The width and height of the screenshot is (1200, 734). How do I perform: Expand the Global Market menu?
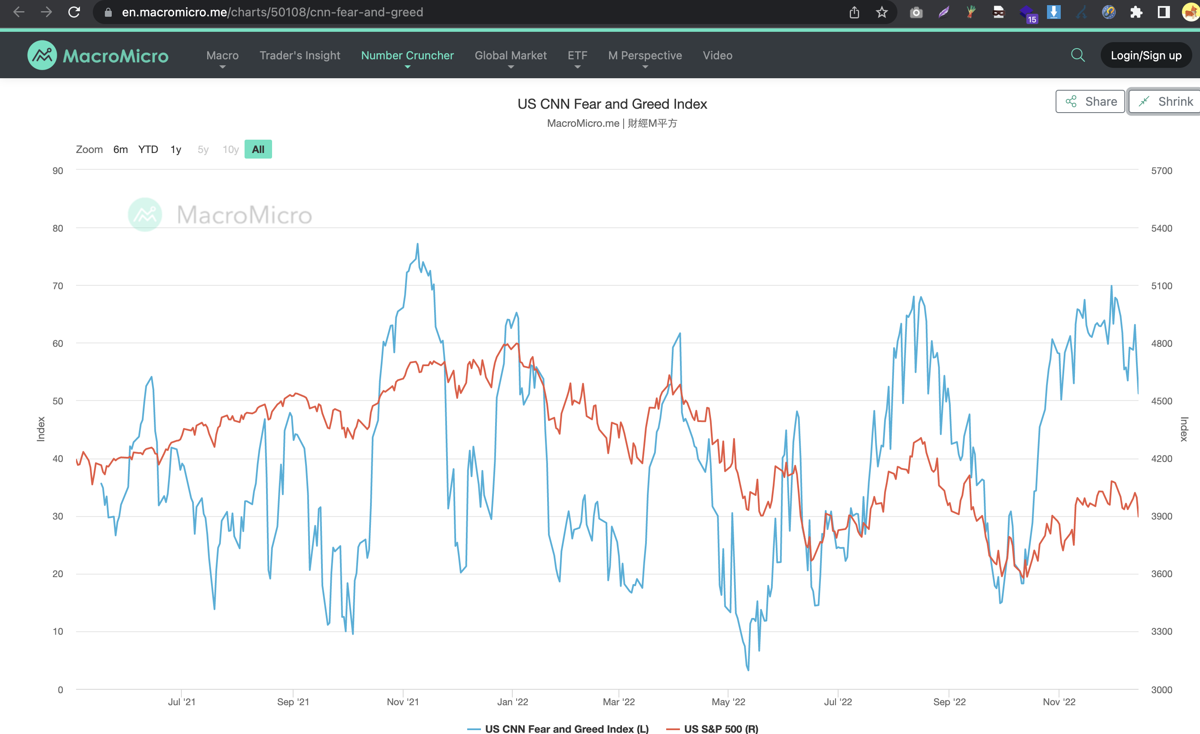[511, 55]
